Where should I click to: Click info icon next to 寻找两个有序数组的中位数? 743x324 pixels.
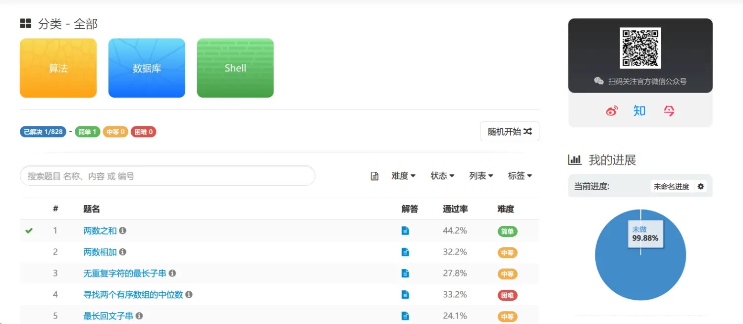[189, 294]
